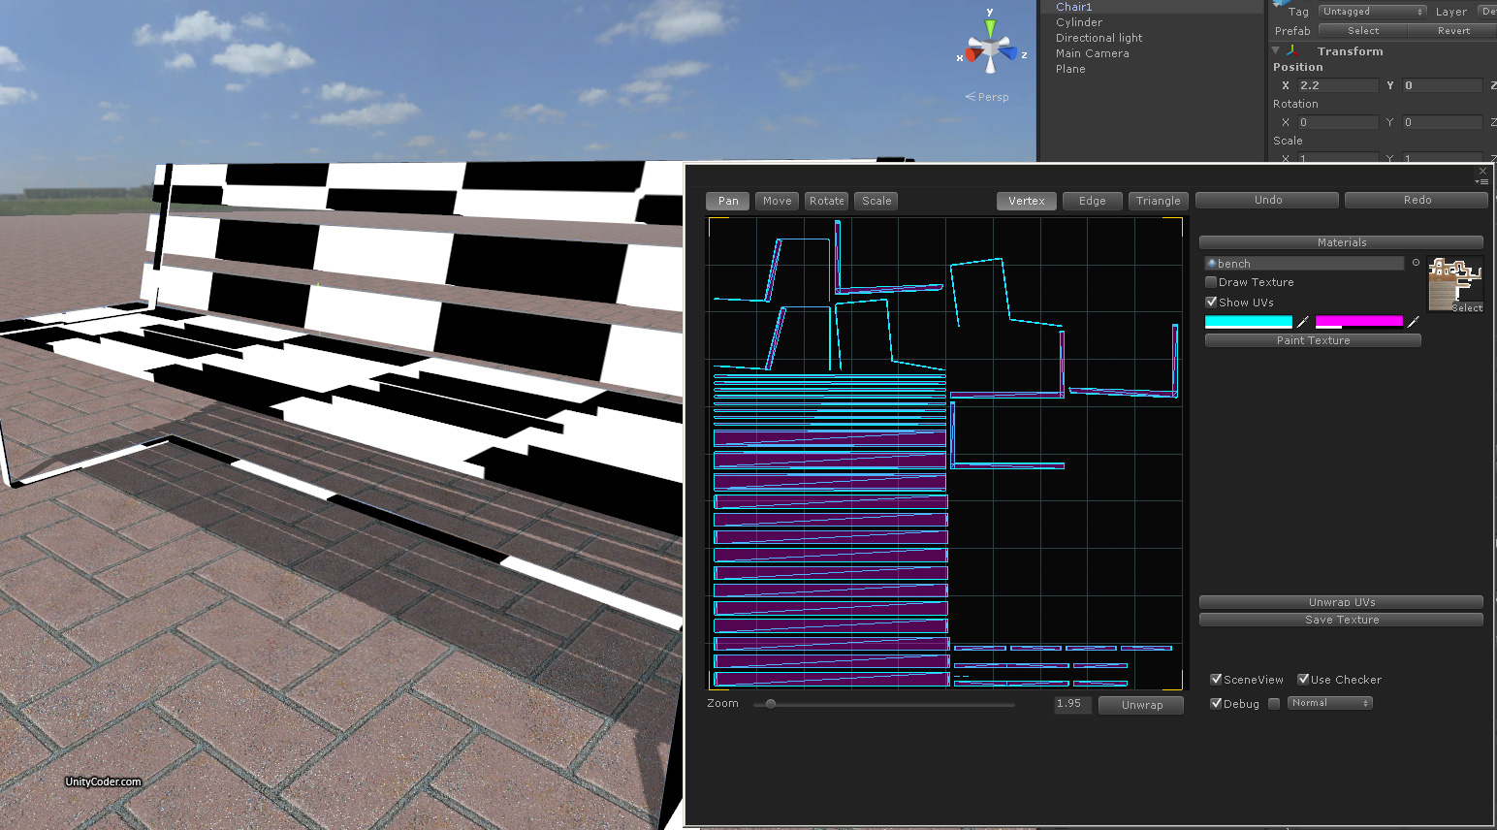Disable Show UVs
The image size is (1497, 830).
(1211, 302)
